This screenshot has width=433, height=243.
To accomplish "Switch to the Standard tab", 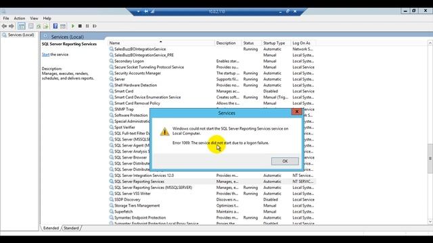I will click(71, 228).
